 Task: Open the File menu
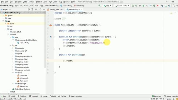[2, 2]
